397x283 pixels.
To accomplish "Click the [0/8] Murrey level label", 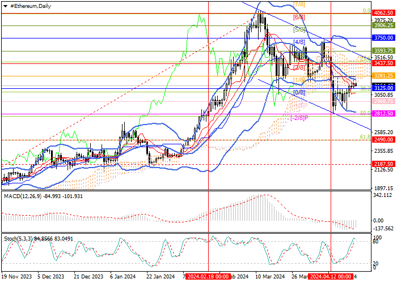I will (x=299, y=92).
